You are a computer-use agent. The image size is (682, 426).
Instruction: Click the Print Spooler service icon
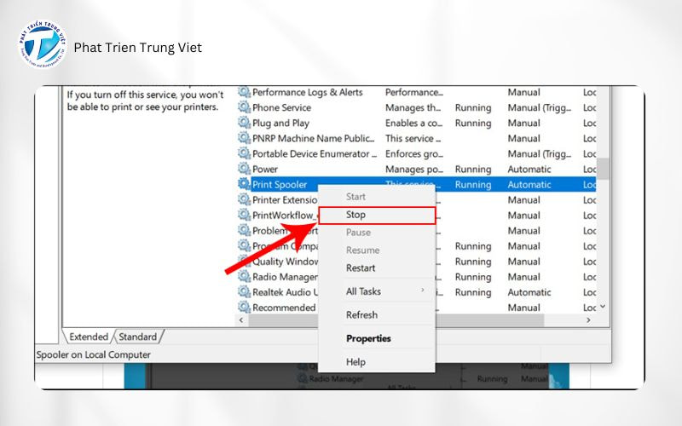(245, 184)
